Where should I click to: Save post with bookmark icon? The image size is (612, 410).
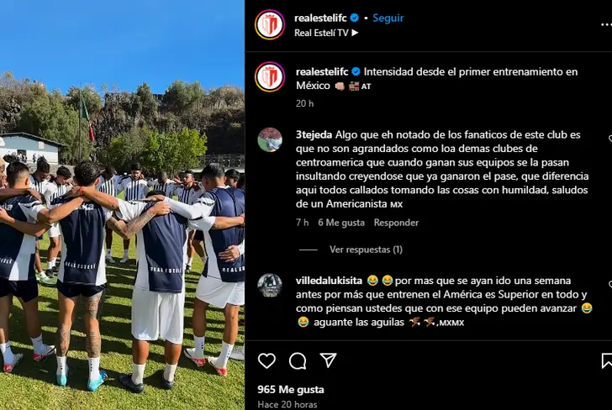coord(607,360)
